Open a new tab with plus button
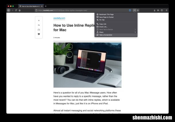The height and width of the screenshot is (122, 175). pos(46,6)
